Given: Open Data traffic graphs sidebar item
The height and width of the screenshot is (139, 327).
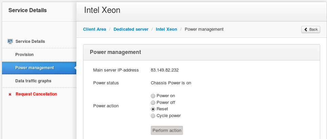Looking at the screenshot, I should 39,81.
